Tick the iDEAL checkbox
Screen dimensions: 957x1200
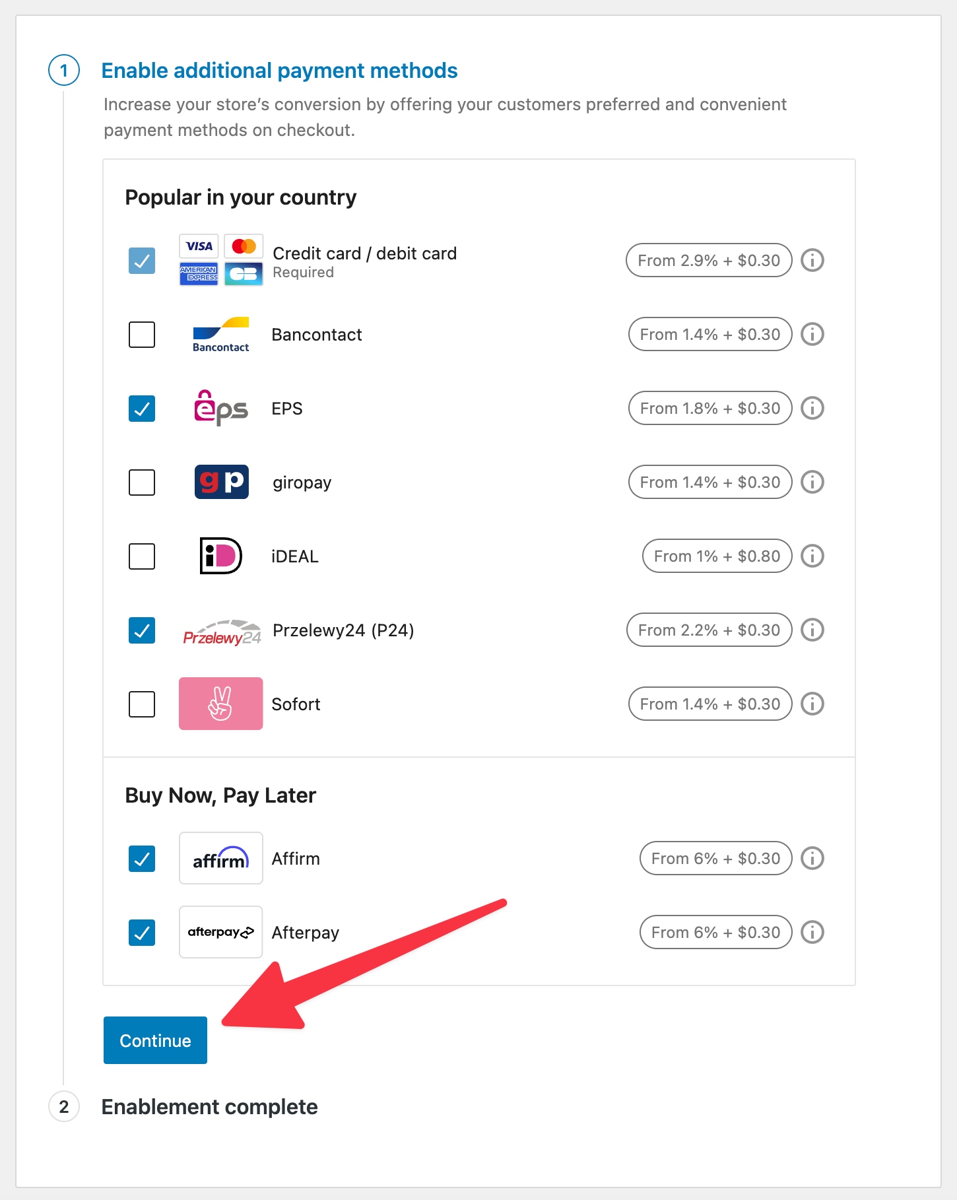tap(142, 556)
